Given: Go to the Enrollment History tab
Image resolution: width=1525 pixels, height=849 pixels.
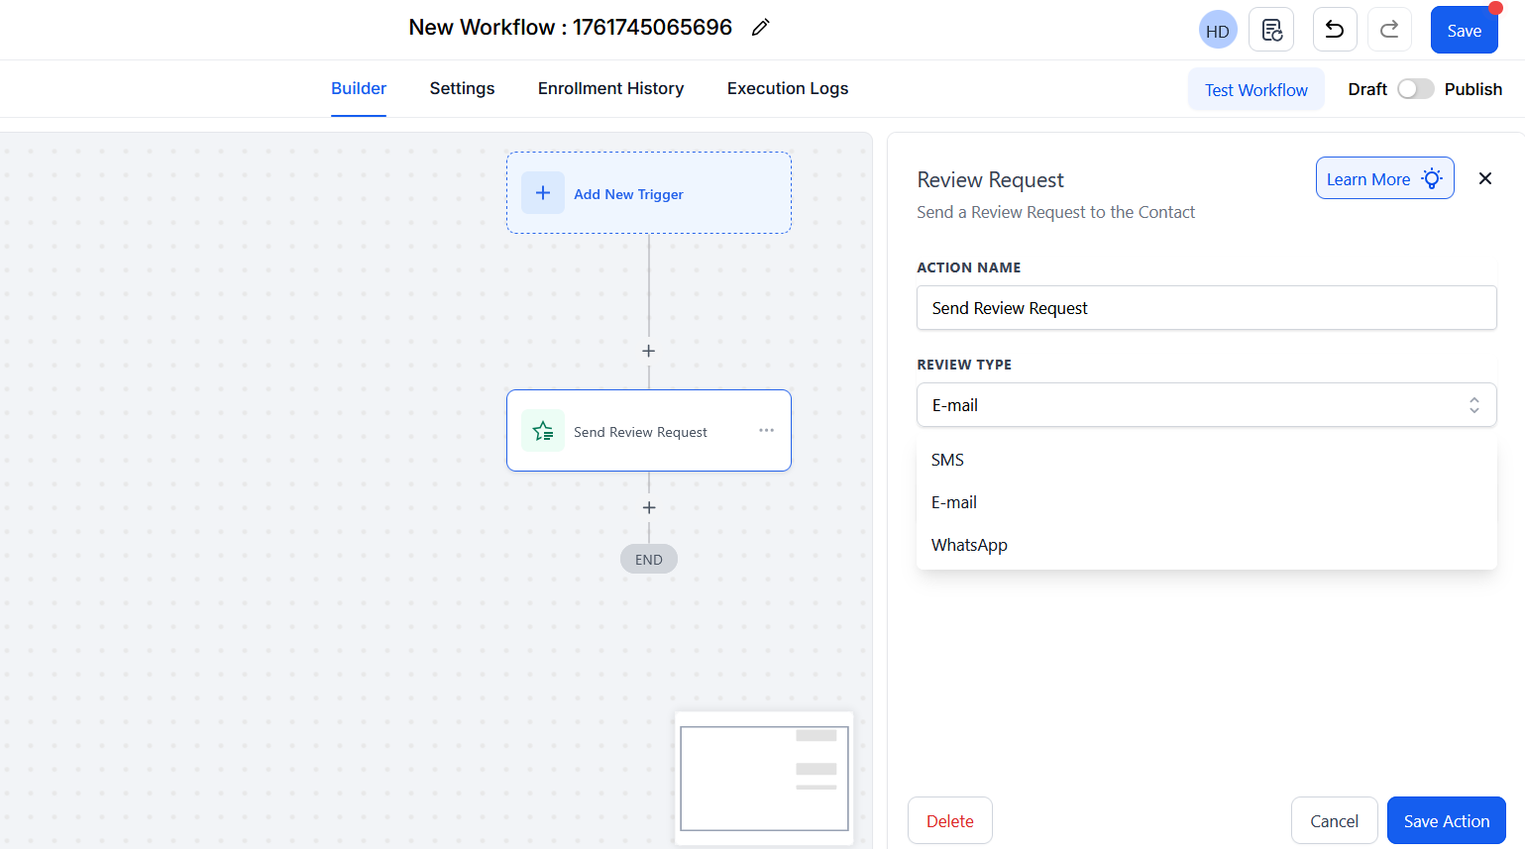Looking at the screenshot, I should click(610, 88).
